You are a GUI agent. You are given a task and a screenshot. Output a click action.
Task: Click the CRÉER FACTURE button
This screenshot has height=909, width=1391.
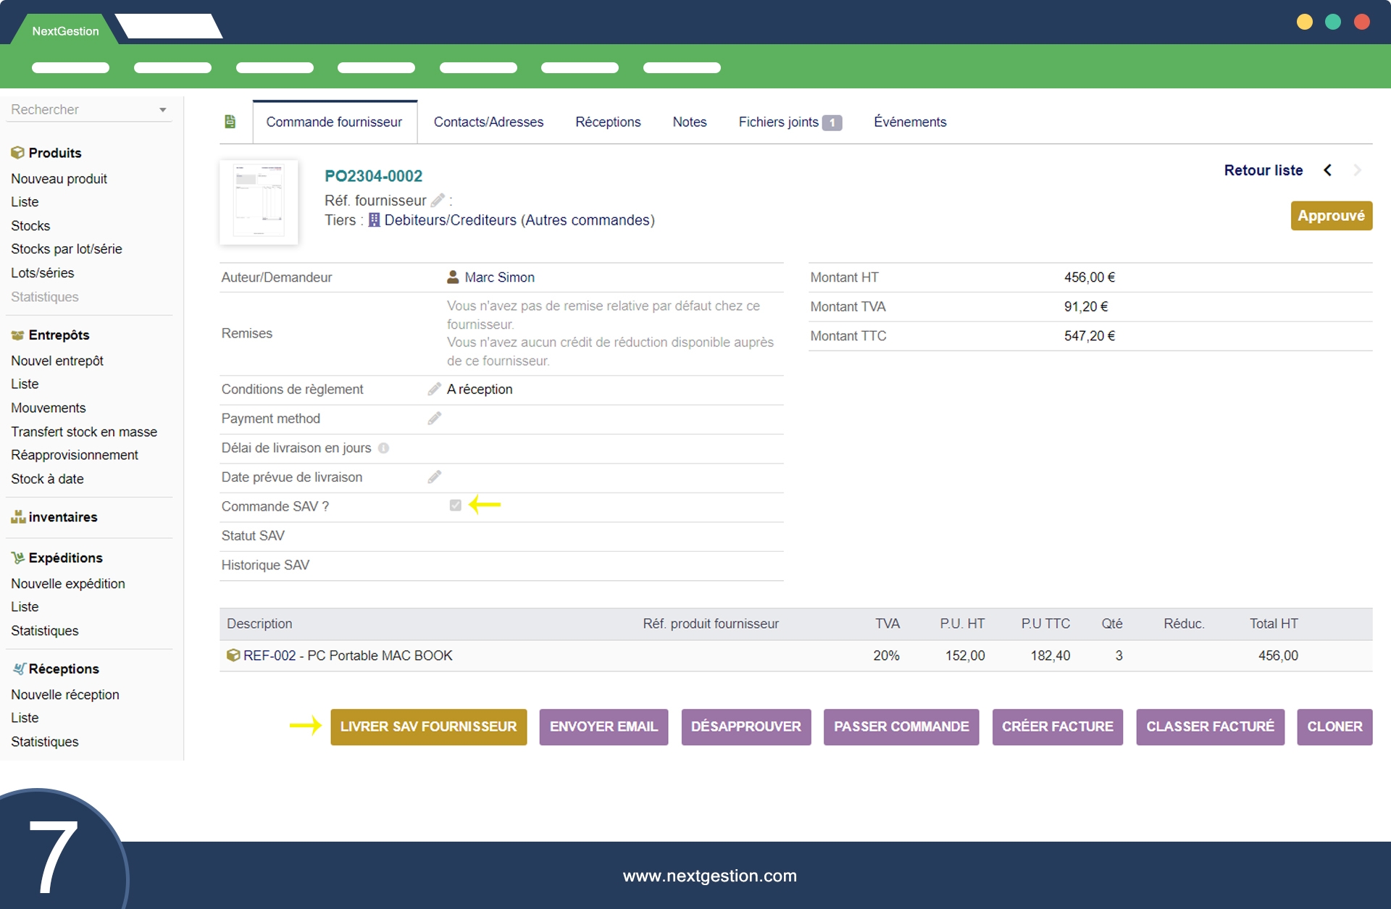click(1057, 726)
